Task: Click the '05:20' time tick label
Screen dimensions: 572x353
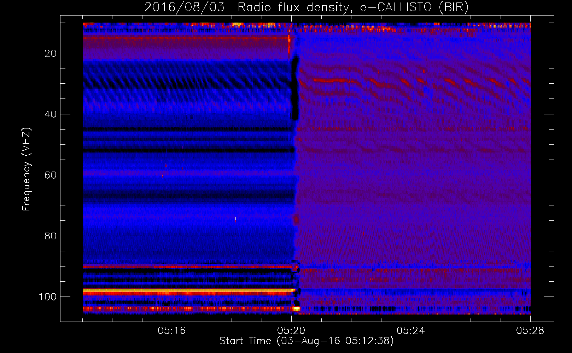Action: pyautogui.click(x=291, y=331)
